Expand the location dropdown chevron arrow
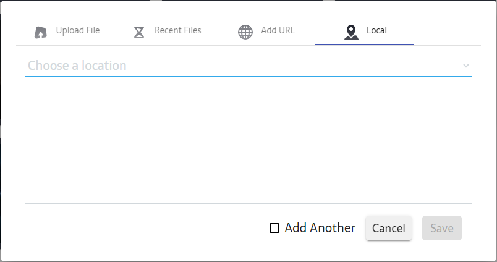This screenshot has height=262, width=497. click(466, 65)
